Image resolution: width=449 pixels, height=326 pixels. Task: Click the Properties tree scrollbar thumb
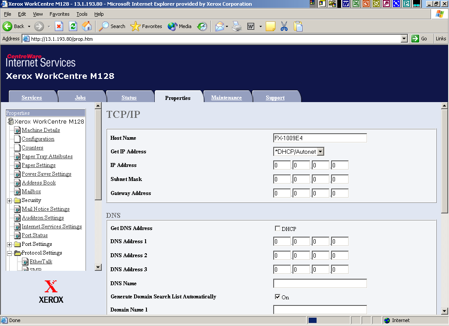click(98, 155)
